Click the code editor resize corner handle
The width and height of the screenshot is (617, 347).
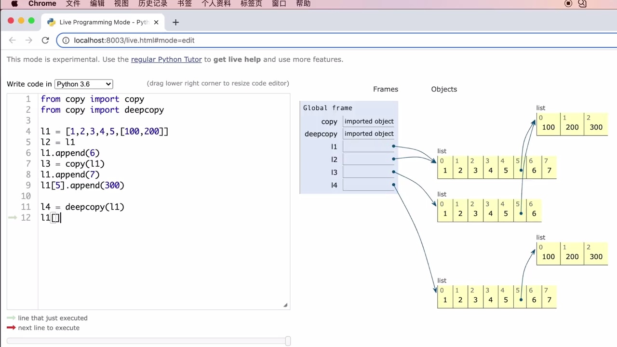point(285,305)
